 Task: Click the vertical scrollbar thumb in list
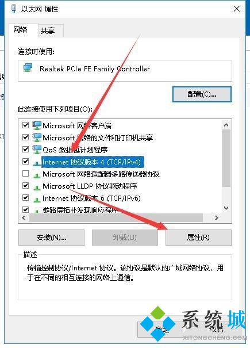pyautogui.click(x=226, y=158)
